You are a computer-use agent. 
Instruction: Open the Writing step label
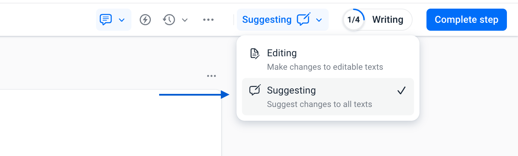click(x=388, y=20)
